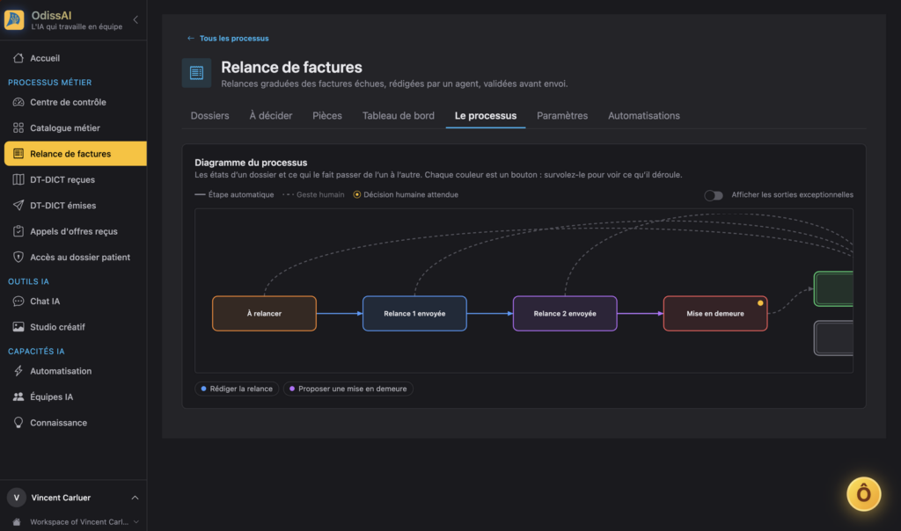The width and height of the screenshot is (901, 531).
Task: Click the Accueil label in sidebar
Action: 45,58
